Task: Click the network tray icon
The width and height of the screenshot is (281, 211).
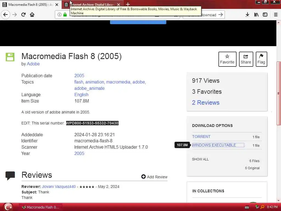Action: (257, 207)
